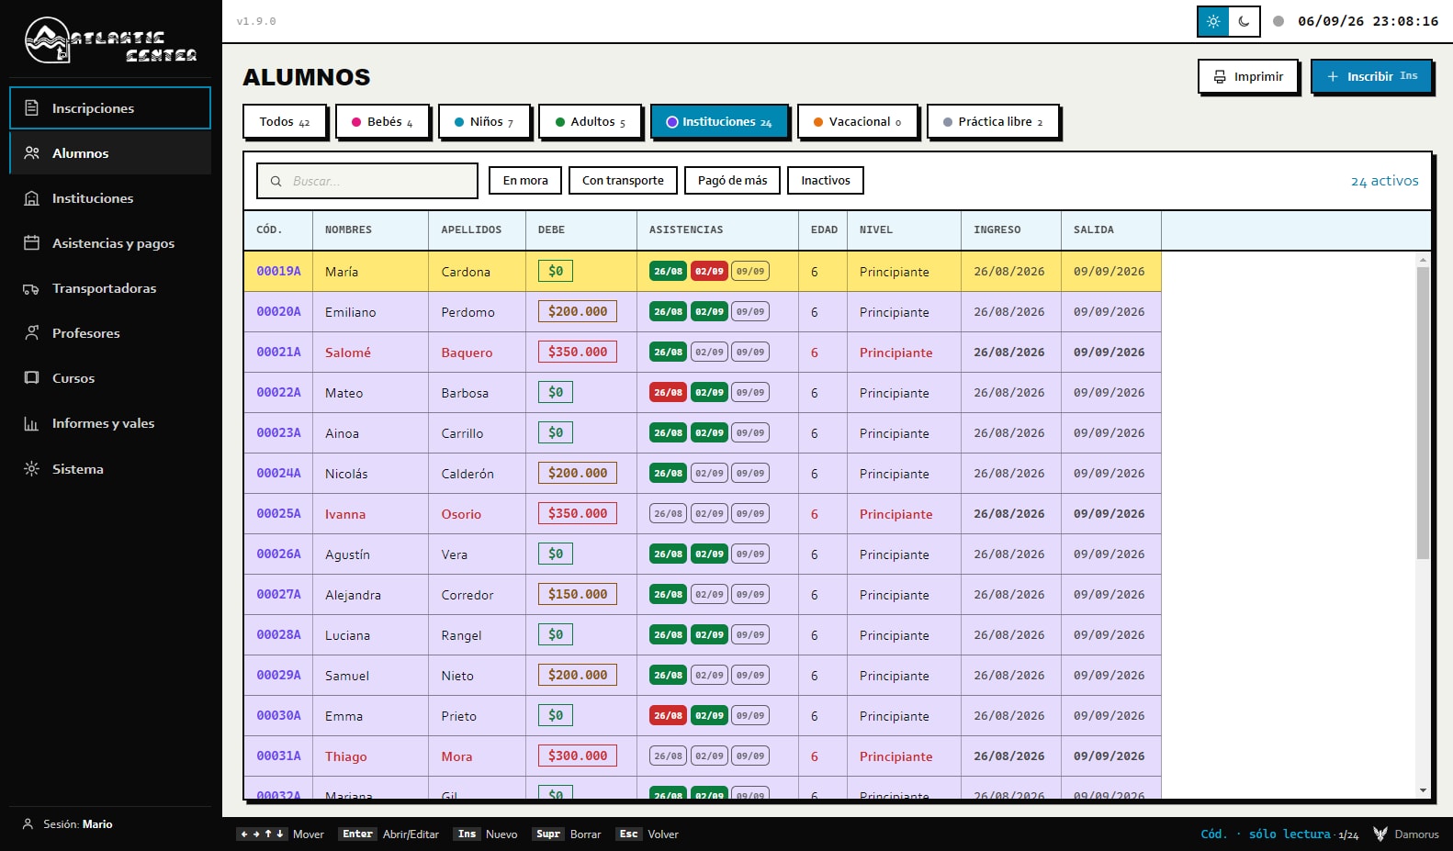The height and width of the screenshot is (851, 1453).
Task: Open Informes y vales chart icon
Action: (31, 423)
